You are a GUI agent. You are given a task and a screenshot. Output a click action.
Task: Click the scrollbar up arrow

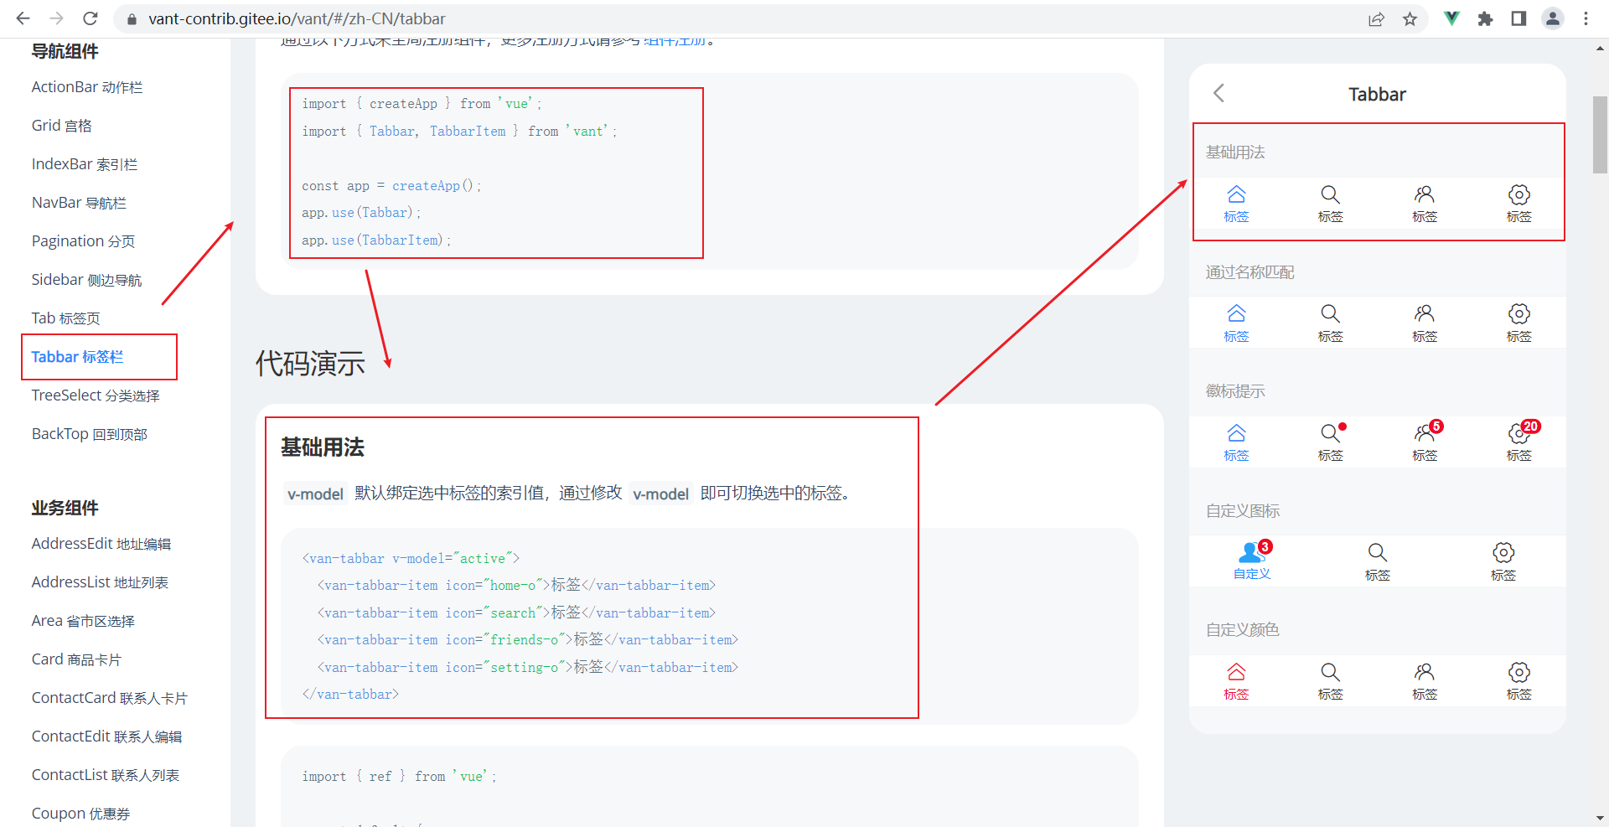click(x=1600, y=49)
